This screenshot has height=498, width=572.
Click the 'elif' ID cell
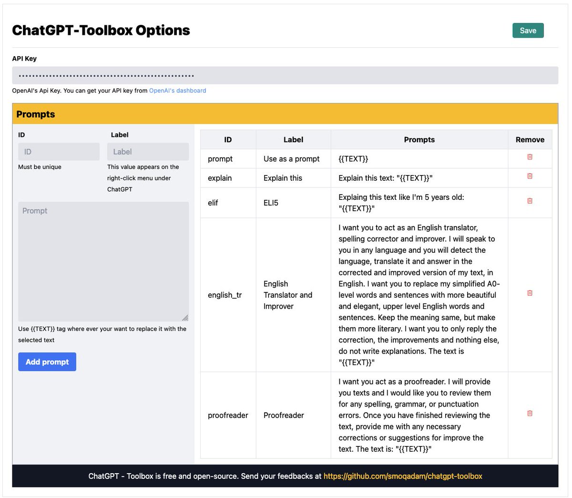pos(228,203)
